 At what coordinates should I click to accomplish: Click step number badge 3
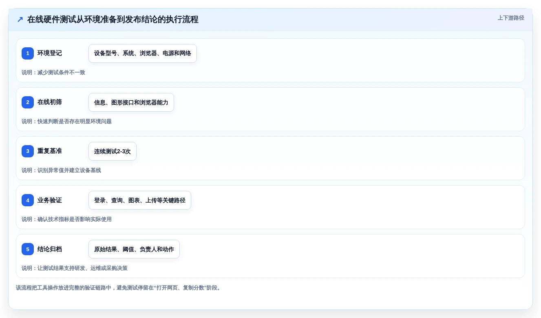(28, 151)
